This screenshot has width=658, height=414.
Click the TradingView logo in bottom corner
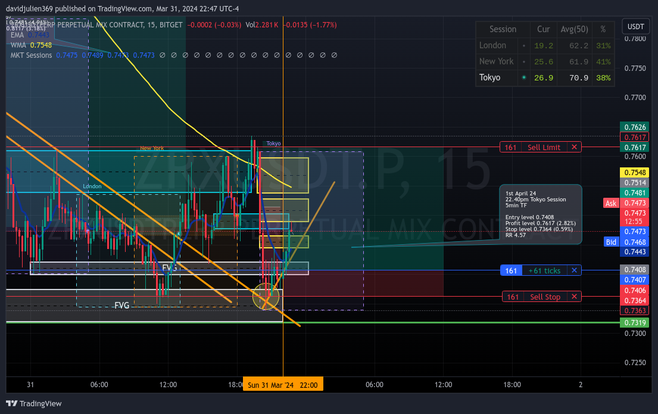(34, 403)
